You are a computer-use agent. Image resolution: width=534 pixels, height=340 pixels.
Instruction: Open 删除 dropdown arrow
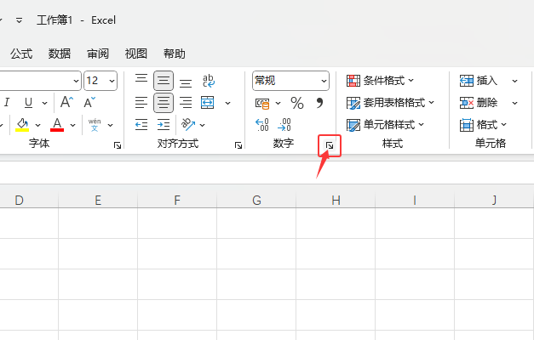coord(514,103)
